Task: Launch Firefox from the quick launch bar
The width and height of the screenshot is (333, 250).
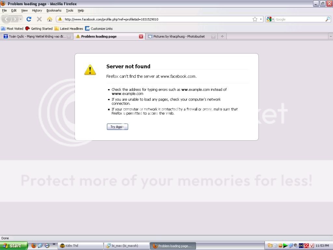Action: (x=34, y=246)
